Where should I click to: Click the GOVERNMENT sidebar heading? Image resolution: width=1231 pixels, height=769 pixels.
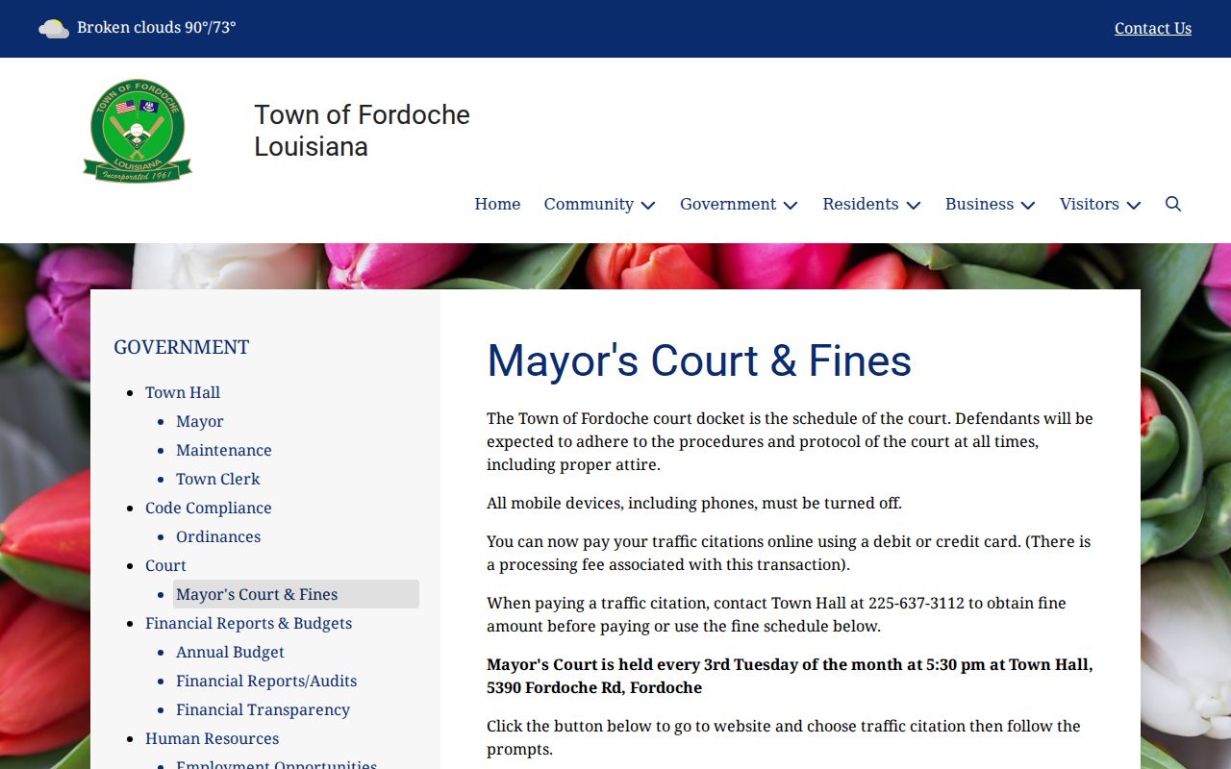(x=182, y=347)
